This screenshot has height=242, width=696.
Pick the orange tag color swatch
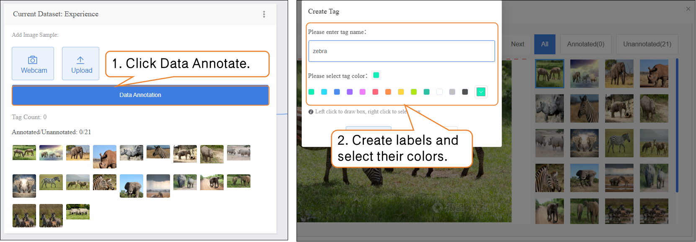click(388, 92)
